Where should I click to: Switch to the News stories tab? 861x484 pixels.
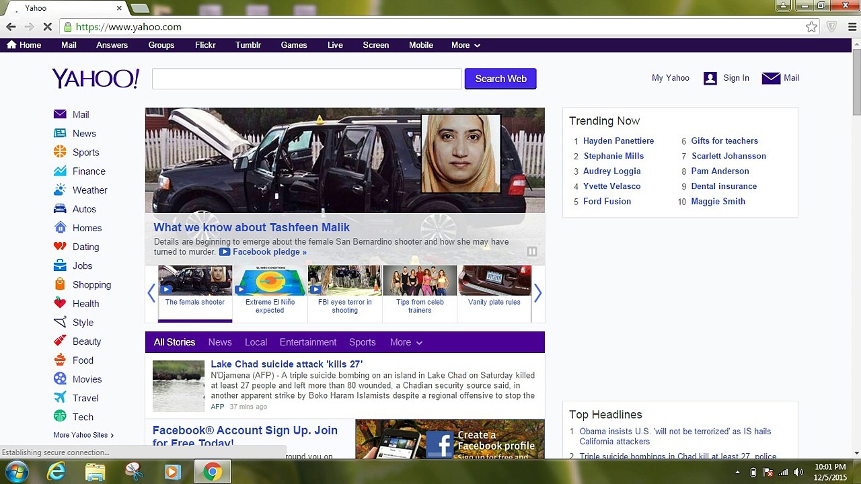220,342
